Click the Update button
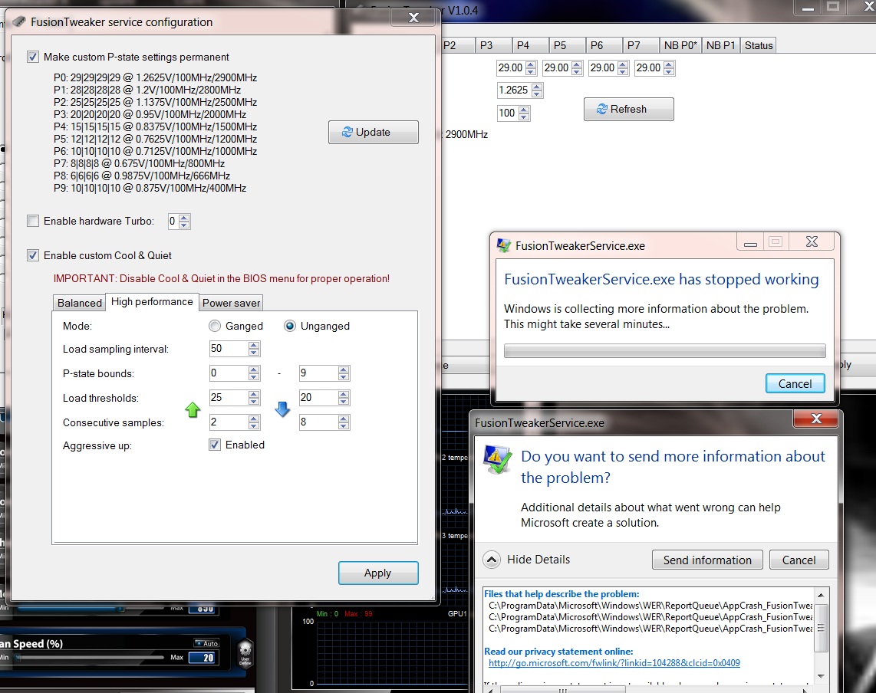 pos(374,133)
